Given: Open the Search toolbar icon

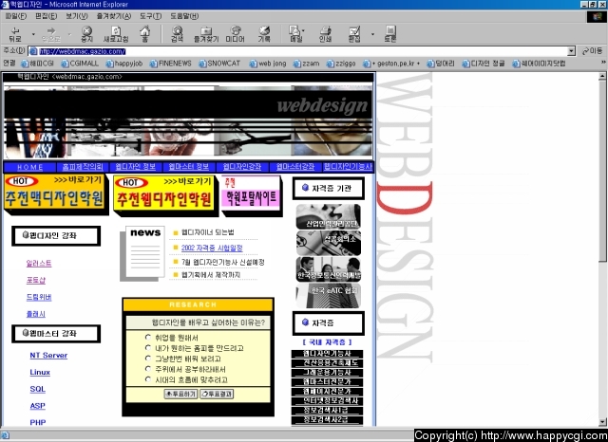Looking at the screenshot, I should pyautogui.click(x=178, y=34).
